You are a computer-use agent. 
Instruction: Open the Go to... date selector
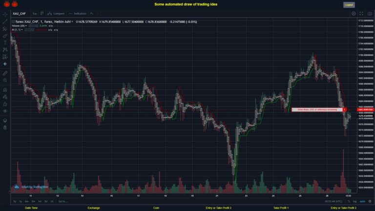63,201
